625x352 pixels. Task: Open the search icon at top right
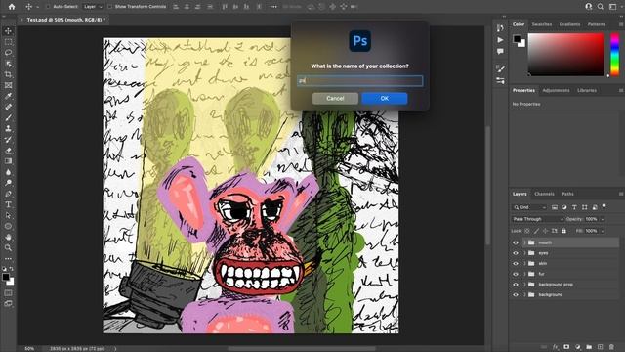click(x=601, y=7)
